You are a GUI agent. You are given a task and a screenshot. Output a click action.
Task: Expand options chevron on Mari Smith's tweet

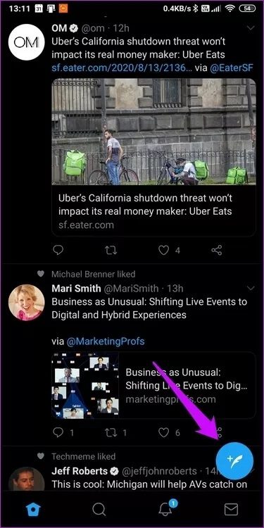tap(251, 288)
